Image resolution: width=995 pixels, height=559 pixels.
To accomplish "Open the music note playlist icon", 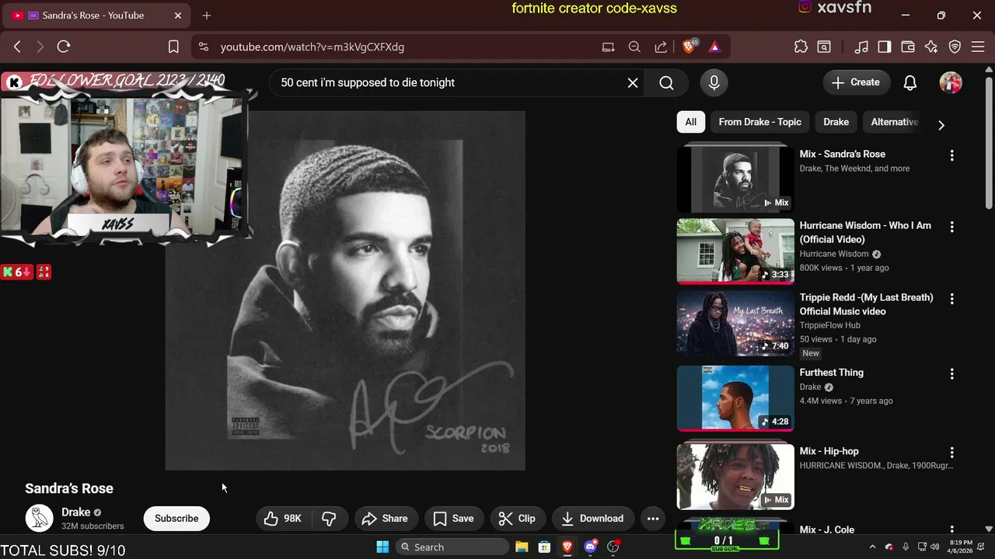I will click(x=861, y=47).
